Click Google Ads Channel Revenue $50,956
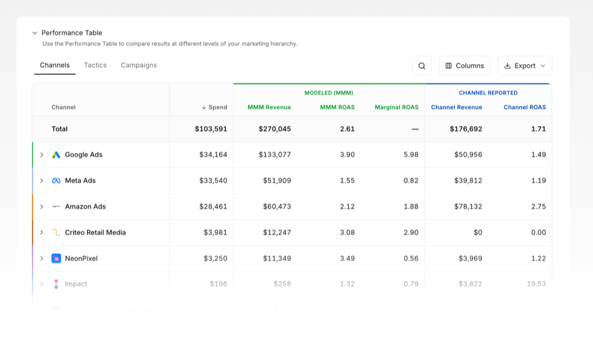593x340 pixels. click(468, 155)
